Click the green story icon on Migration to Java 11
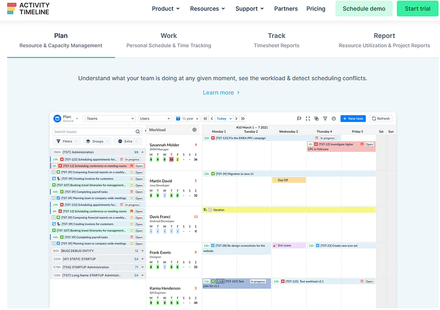 (213, 174)
